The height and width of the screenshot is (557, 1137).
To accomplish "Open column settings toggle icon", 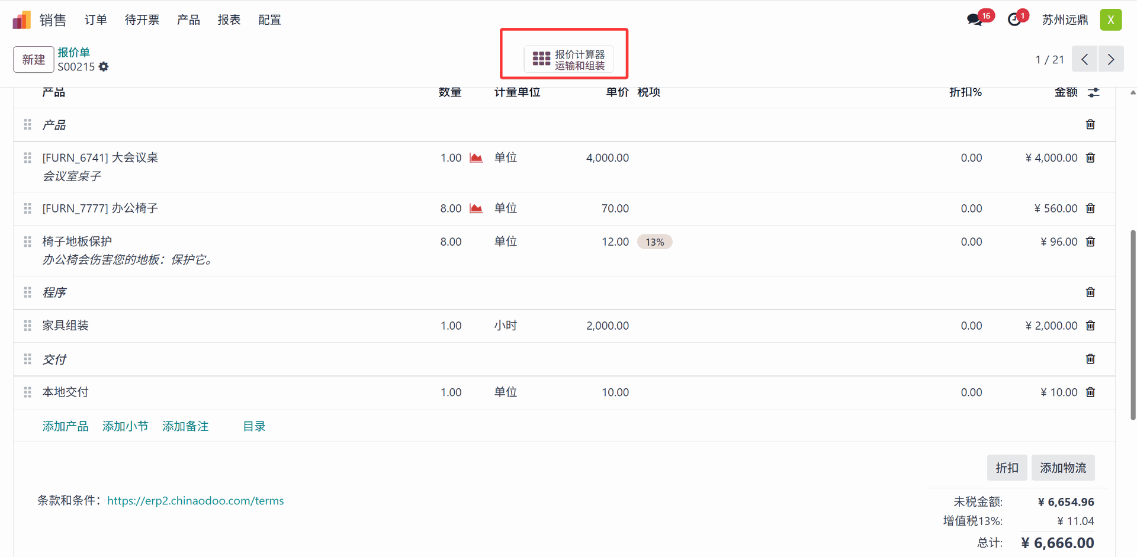I will (x=1093, y=92).
